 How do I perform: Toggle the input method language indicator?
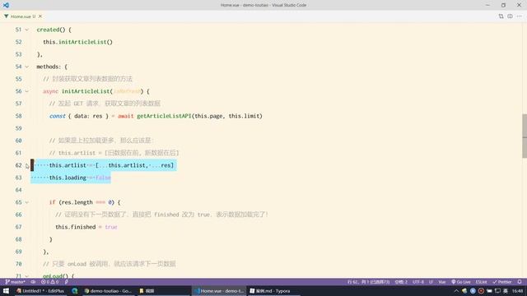point(505,291)
